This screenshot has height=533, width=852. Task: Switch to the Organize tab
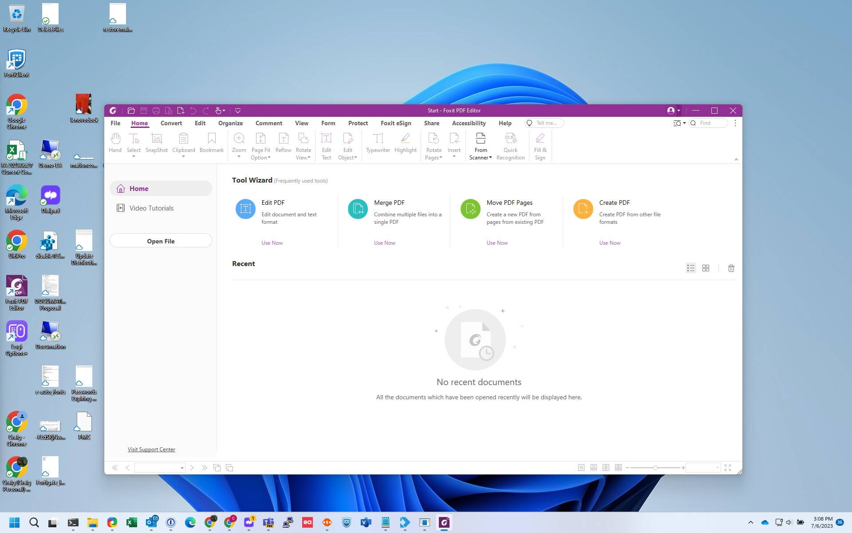230,123
